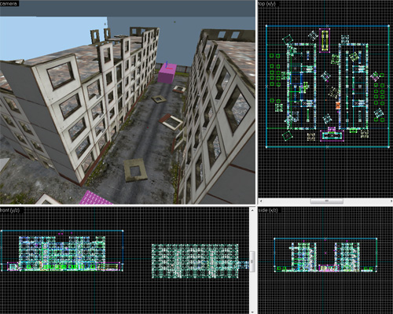The height and width of the screenshot is (314, 393).
Task: Click the vertical scrollbar thumb beside front view
Action: pos(252,261)
